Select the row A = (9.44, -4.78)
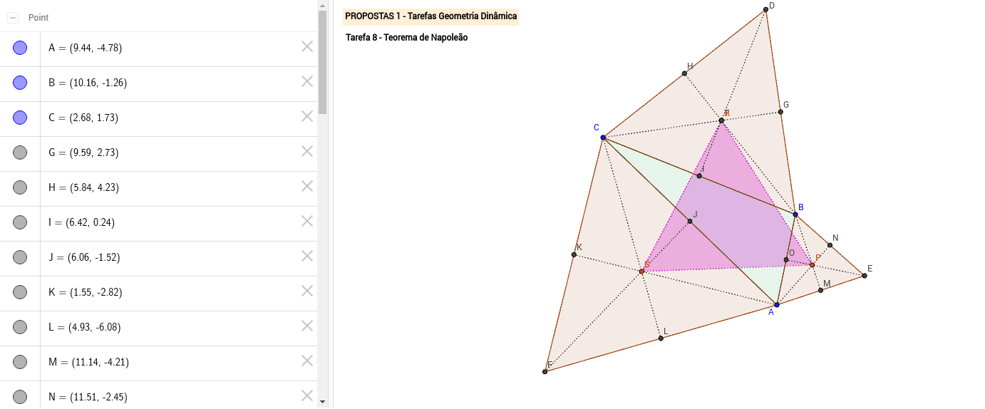The height and width of the screenshot is (409, 985). (x=158, y=48)
